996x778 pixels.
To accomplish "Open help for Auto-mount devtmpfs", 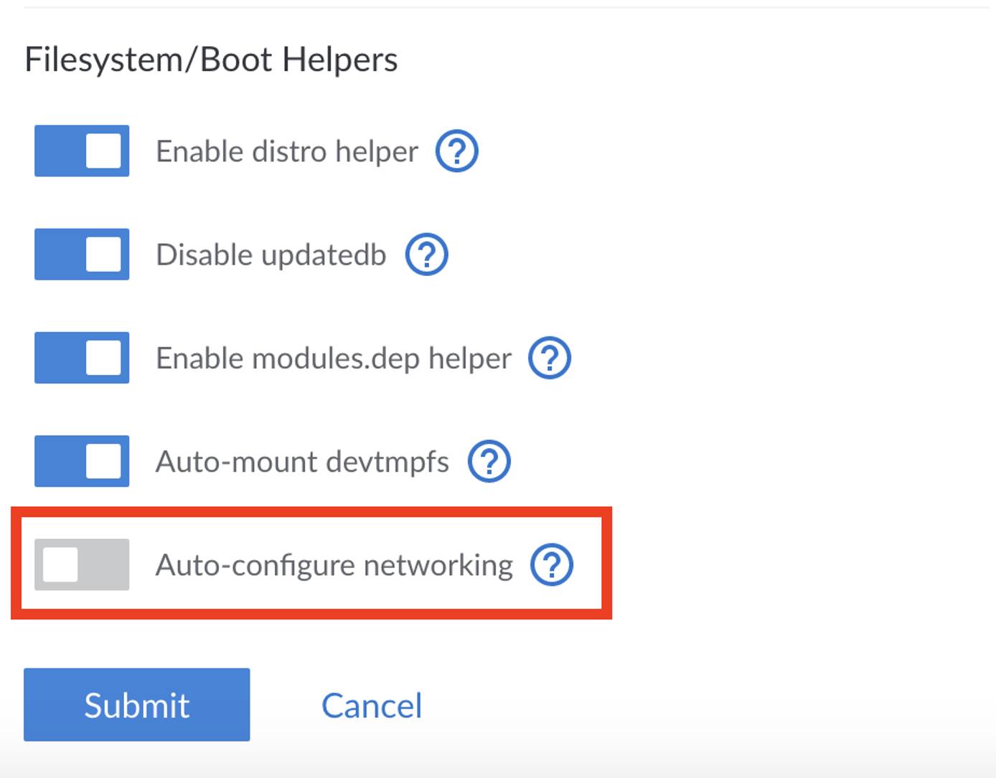I will click(489, 461).
